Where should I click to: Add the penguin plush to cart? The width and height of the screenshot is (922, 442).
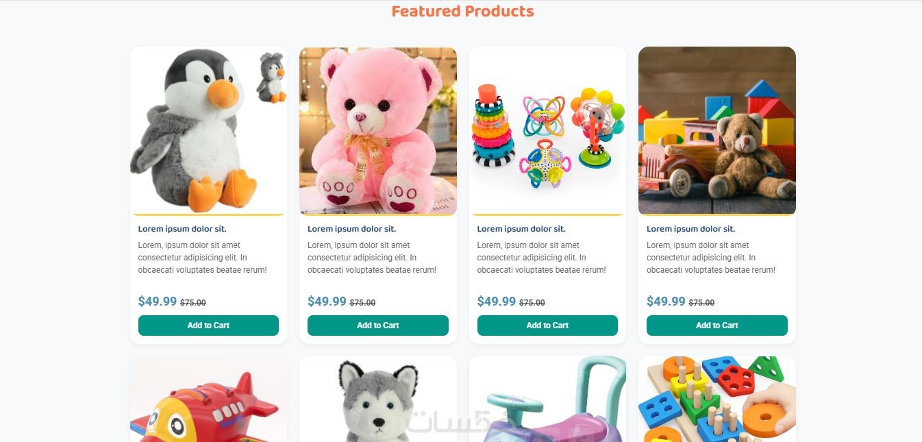click(208, 326)
